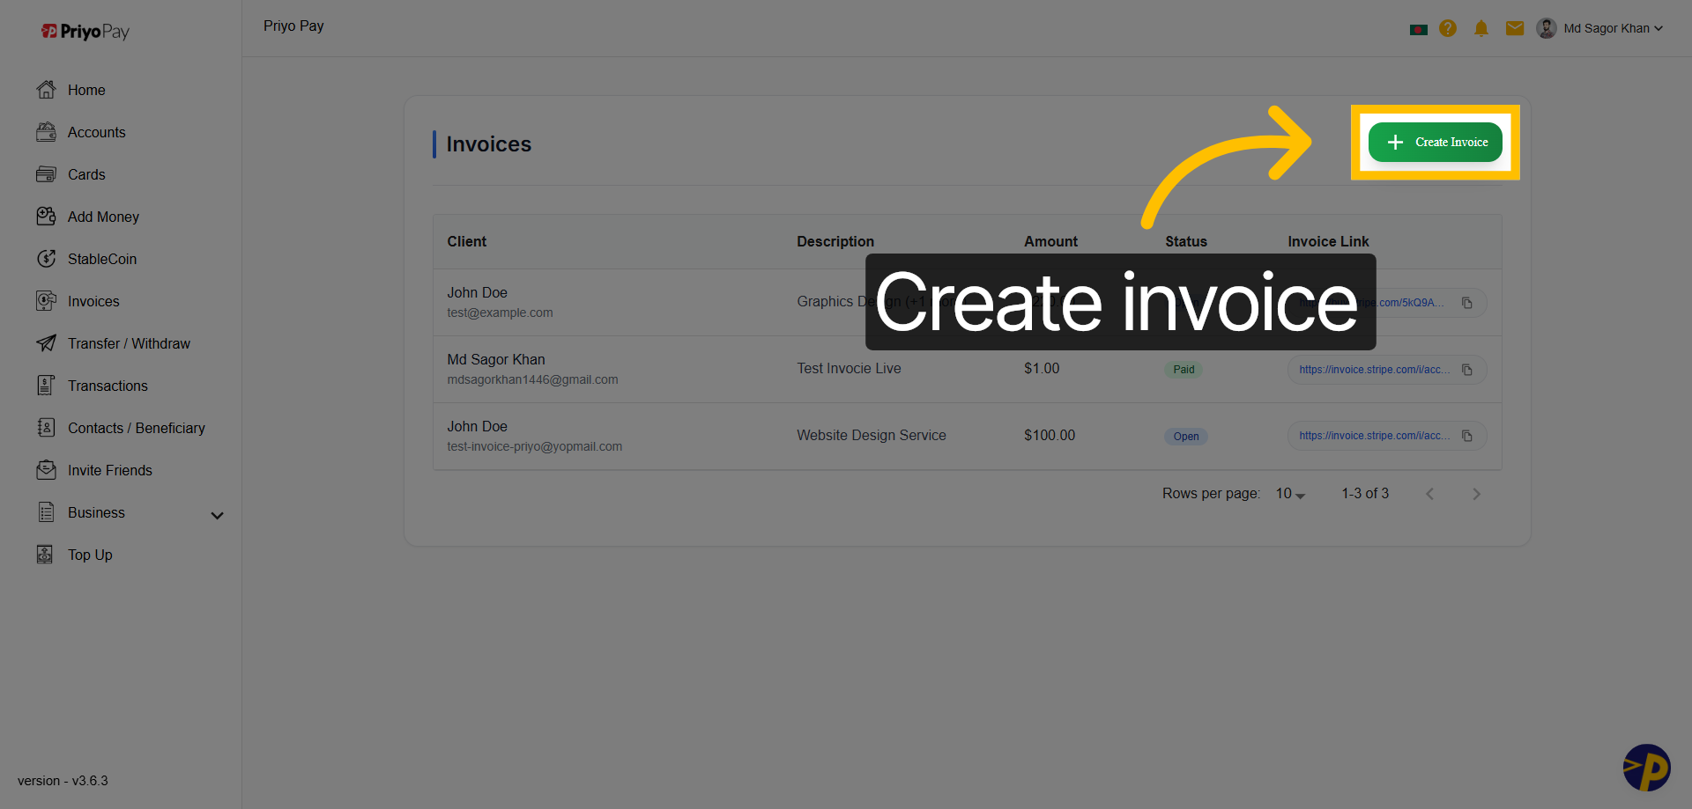Click the Create Invoice button

tap(1435, 142)
